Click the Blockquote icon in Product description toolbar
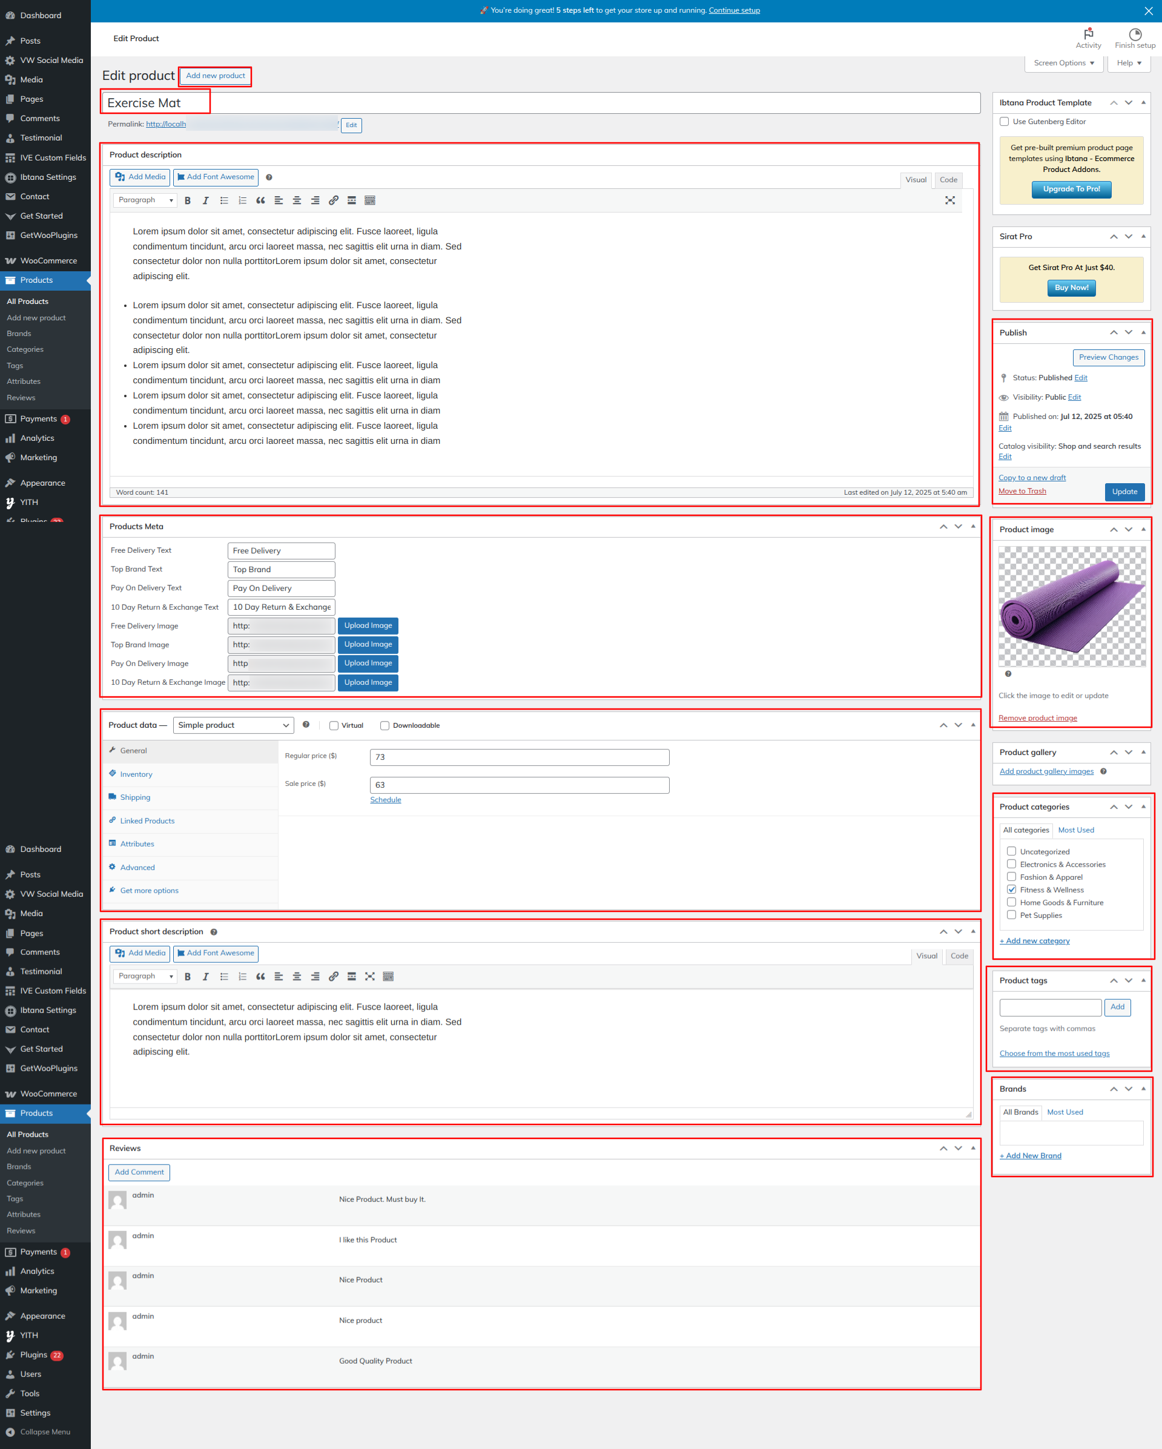This screenshot has width=1162, height=1449. (x=260, y=200)
